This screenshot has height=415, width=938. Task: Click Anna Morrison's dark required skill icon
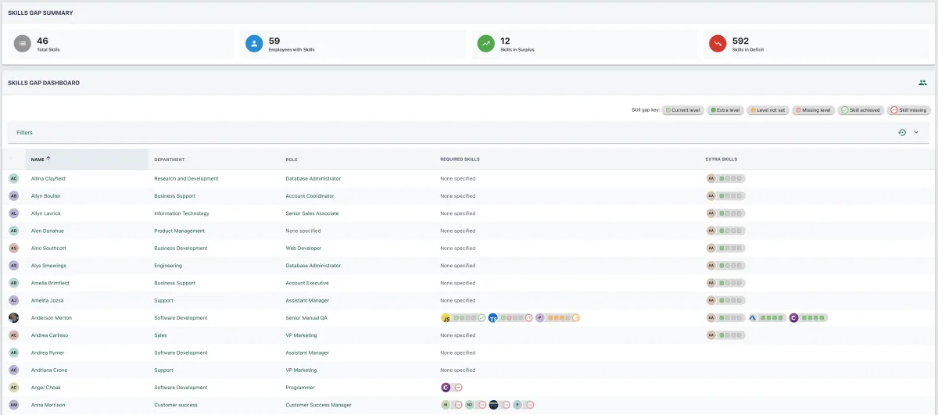tap(493, 405)
